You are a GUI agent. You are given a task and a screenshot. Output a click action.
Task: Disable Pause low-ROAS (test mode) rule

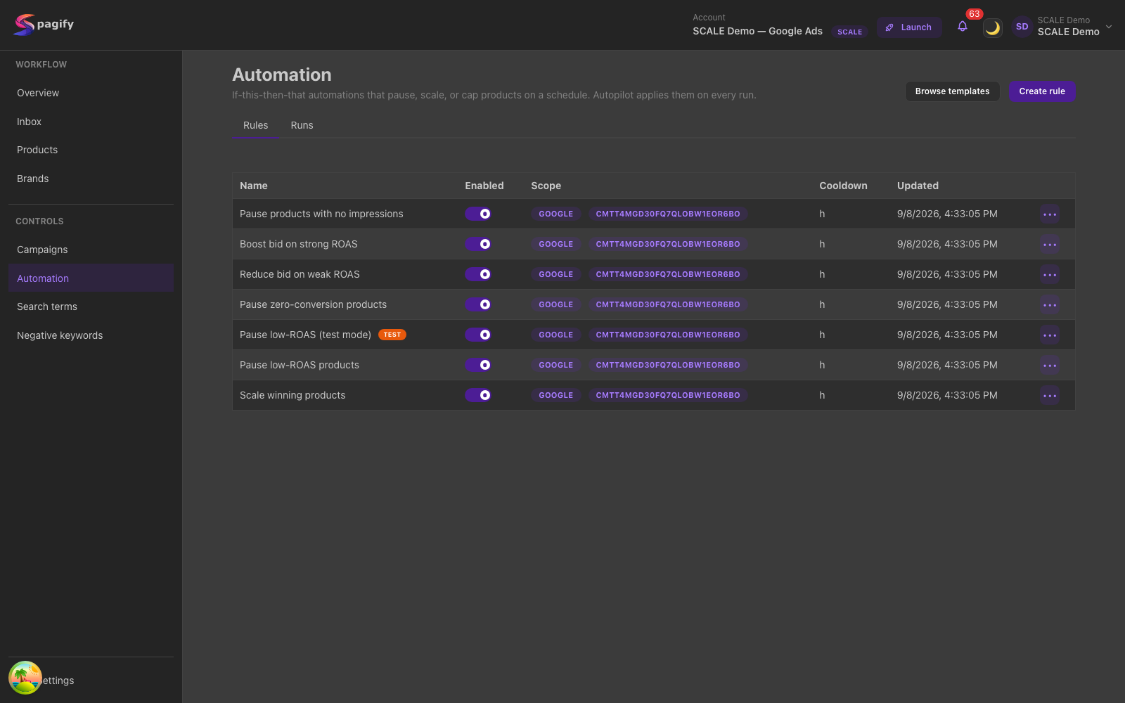(478, 335)
